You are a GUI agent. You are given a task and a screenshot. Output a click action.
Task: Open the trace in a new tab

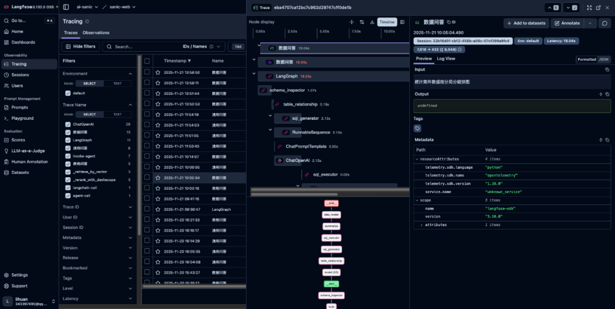click(598, 7)
